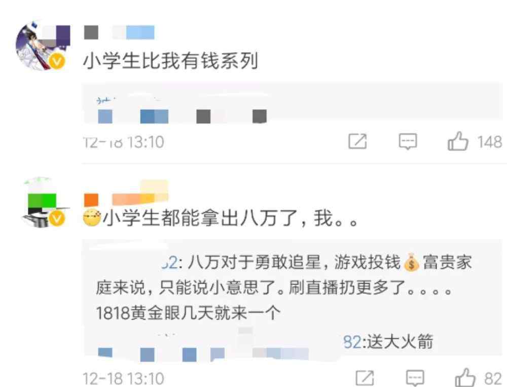Open reply user ending 82 before 送大火箭
Screen dimensions: 507x387
pos(352,341)
